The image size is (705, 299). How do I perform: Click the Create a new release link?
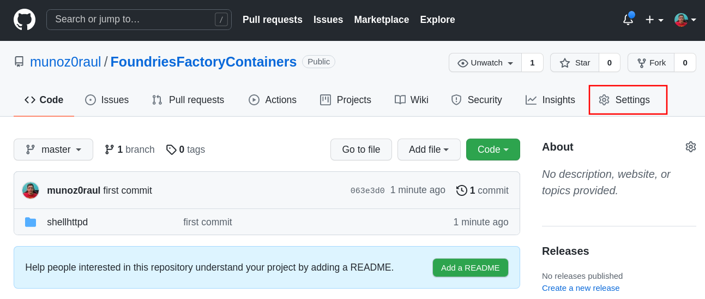[580, 288]
